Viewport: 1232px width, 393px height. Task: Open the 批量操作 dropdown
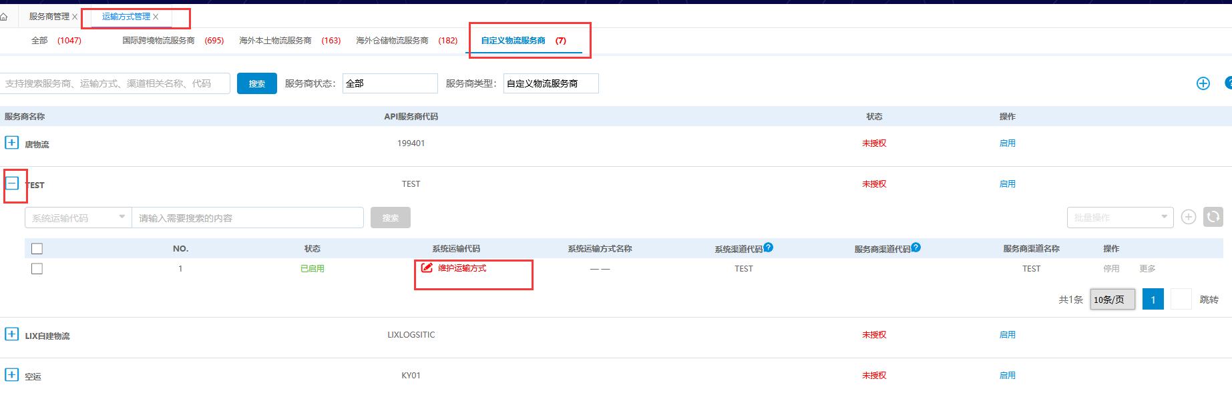1119,218
